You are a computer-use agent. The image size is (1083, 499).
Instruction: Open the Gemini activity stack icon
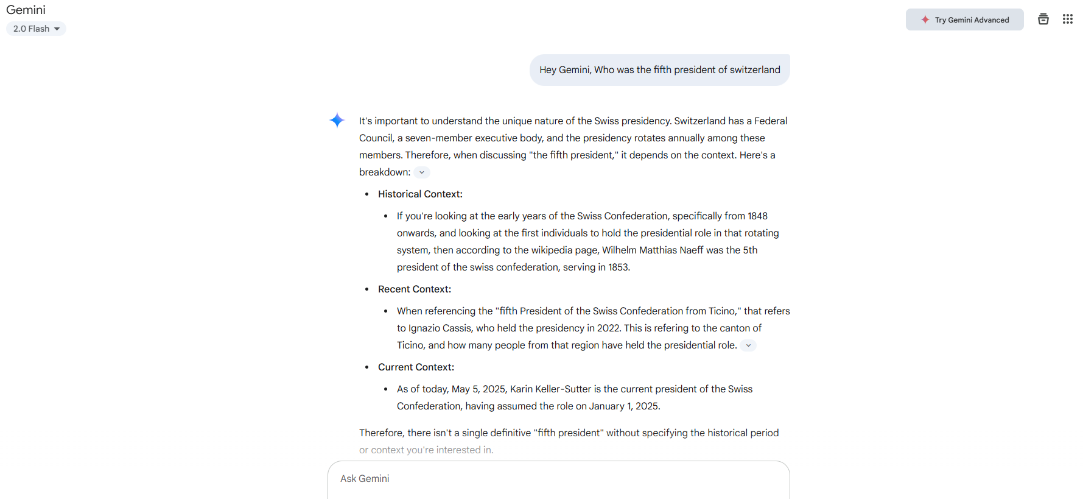1043,19
